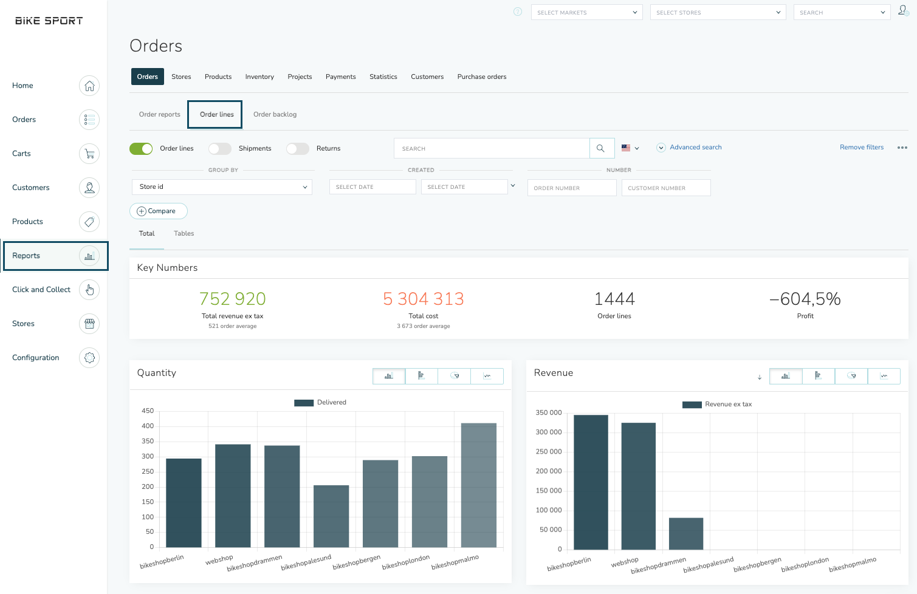This screenshot has height=594, width=917.
Task: Open the Store id group-by dropdown
Action: [x=222, y=187]
